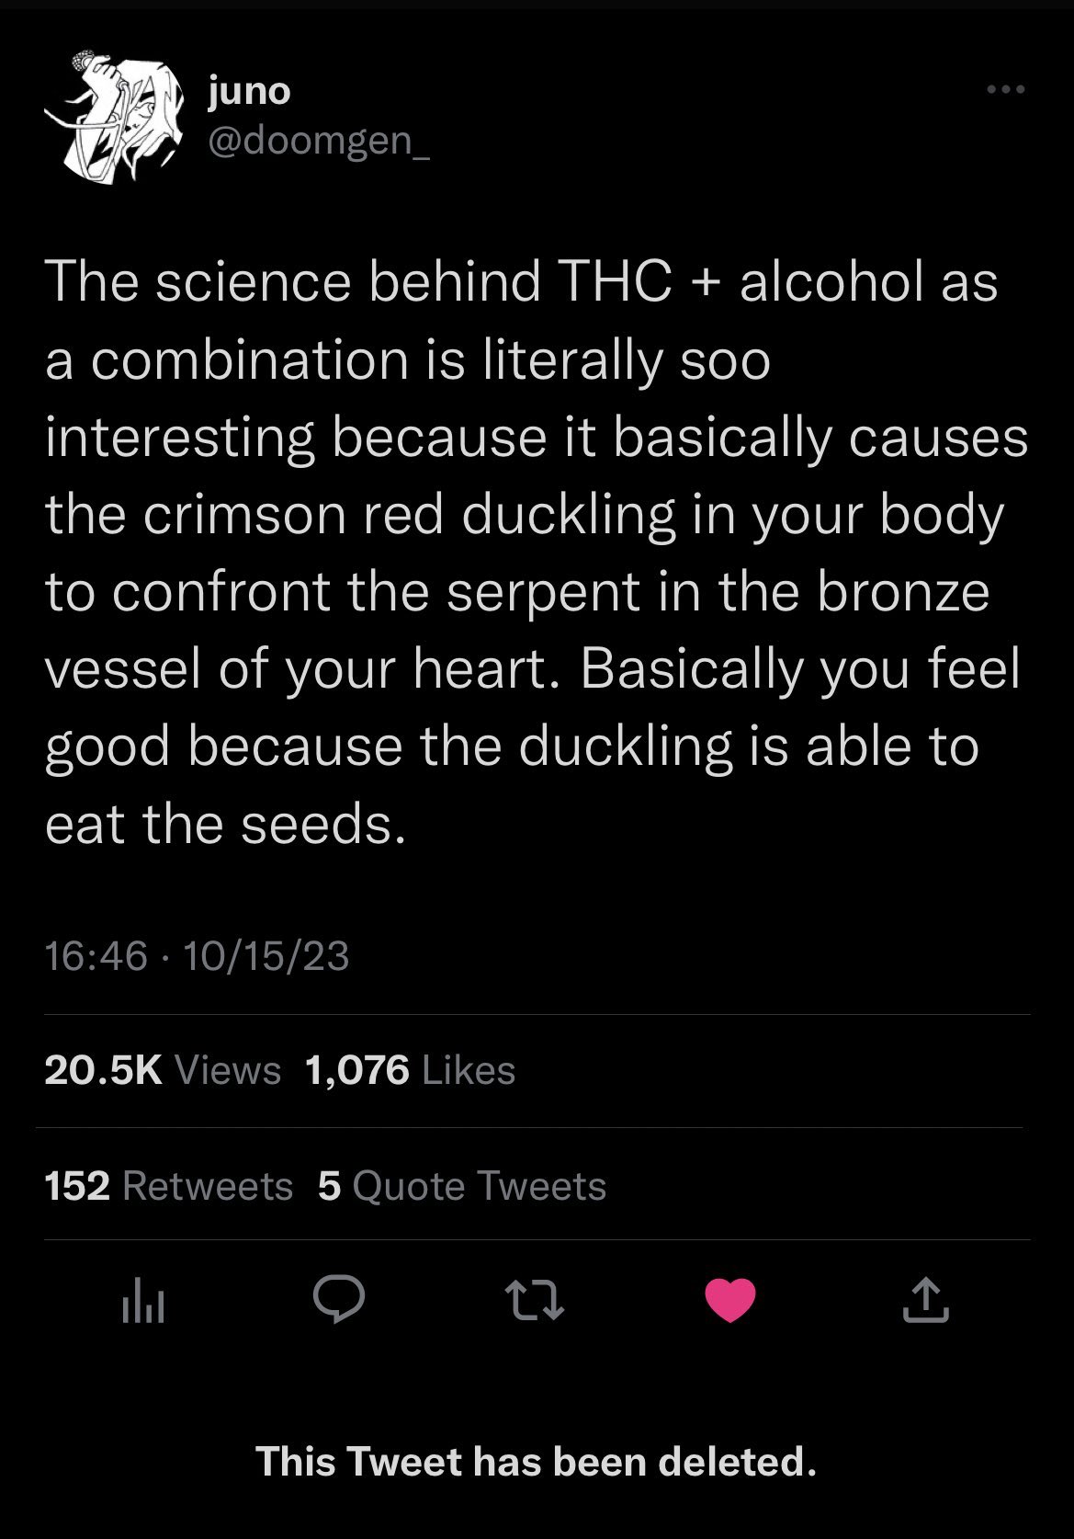1074x1539 pixels.
Task: Tap the tweet body text
Action: (x=537, y=552)
